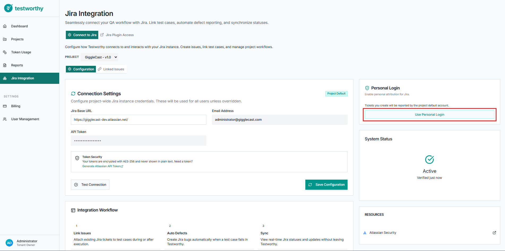
Task: Click the Reports document icon
Action: [5, 65]
